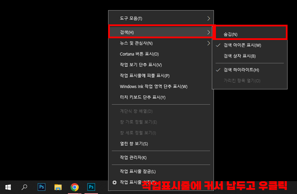Open the Windows Start button
Screen dimensions: 297x194
click(8, 187)
